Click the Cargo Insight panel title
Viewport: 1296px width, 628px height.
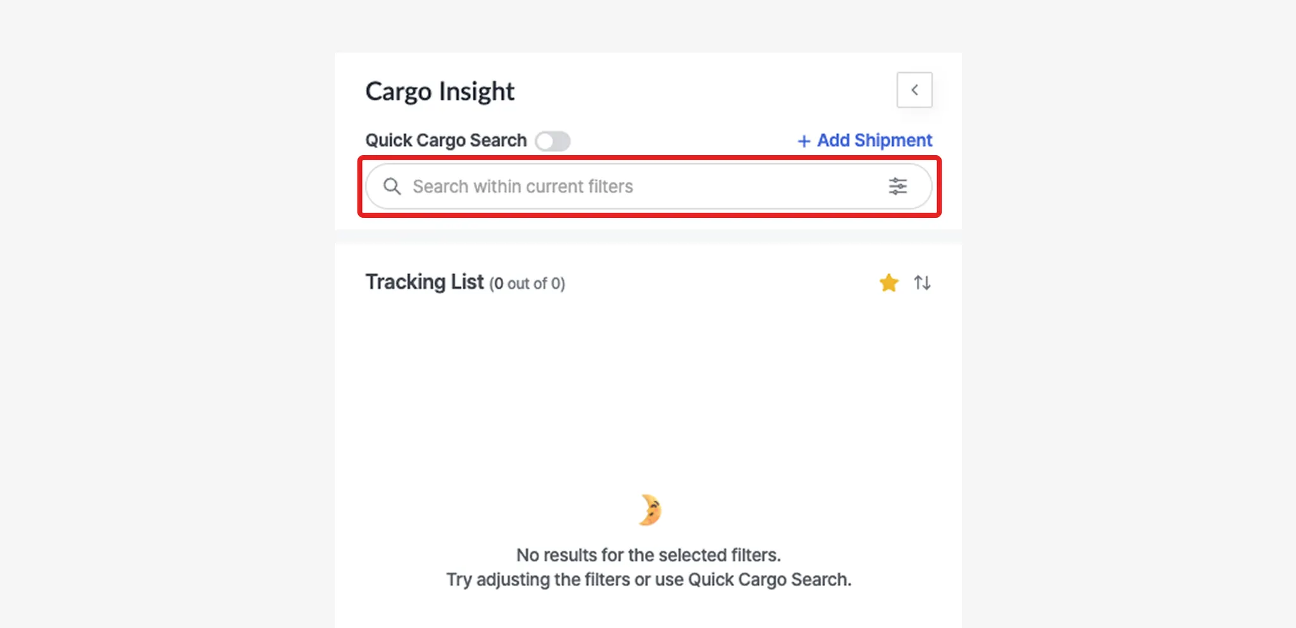pyautogui.click(x=440, y=91)
